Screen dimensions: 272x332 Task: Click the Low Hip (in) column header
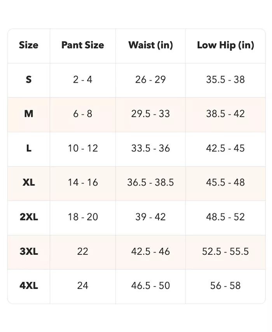pos(225,45)
